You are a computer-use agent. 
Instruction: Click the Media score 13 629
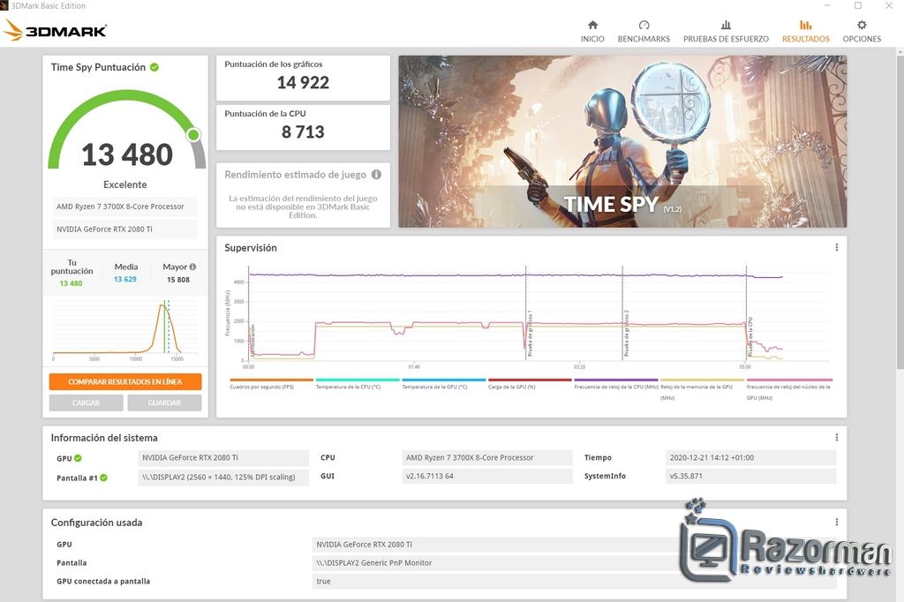pos(125,279)
